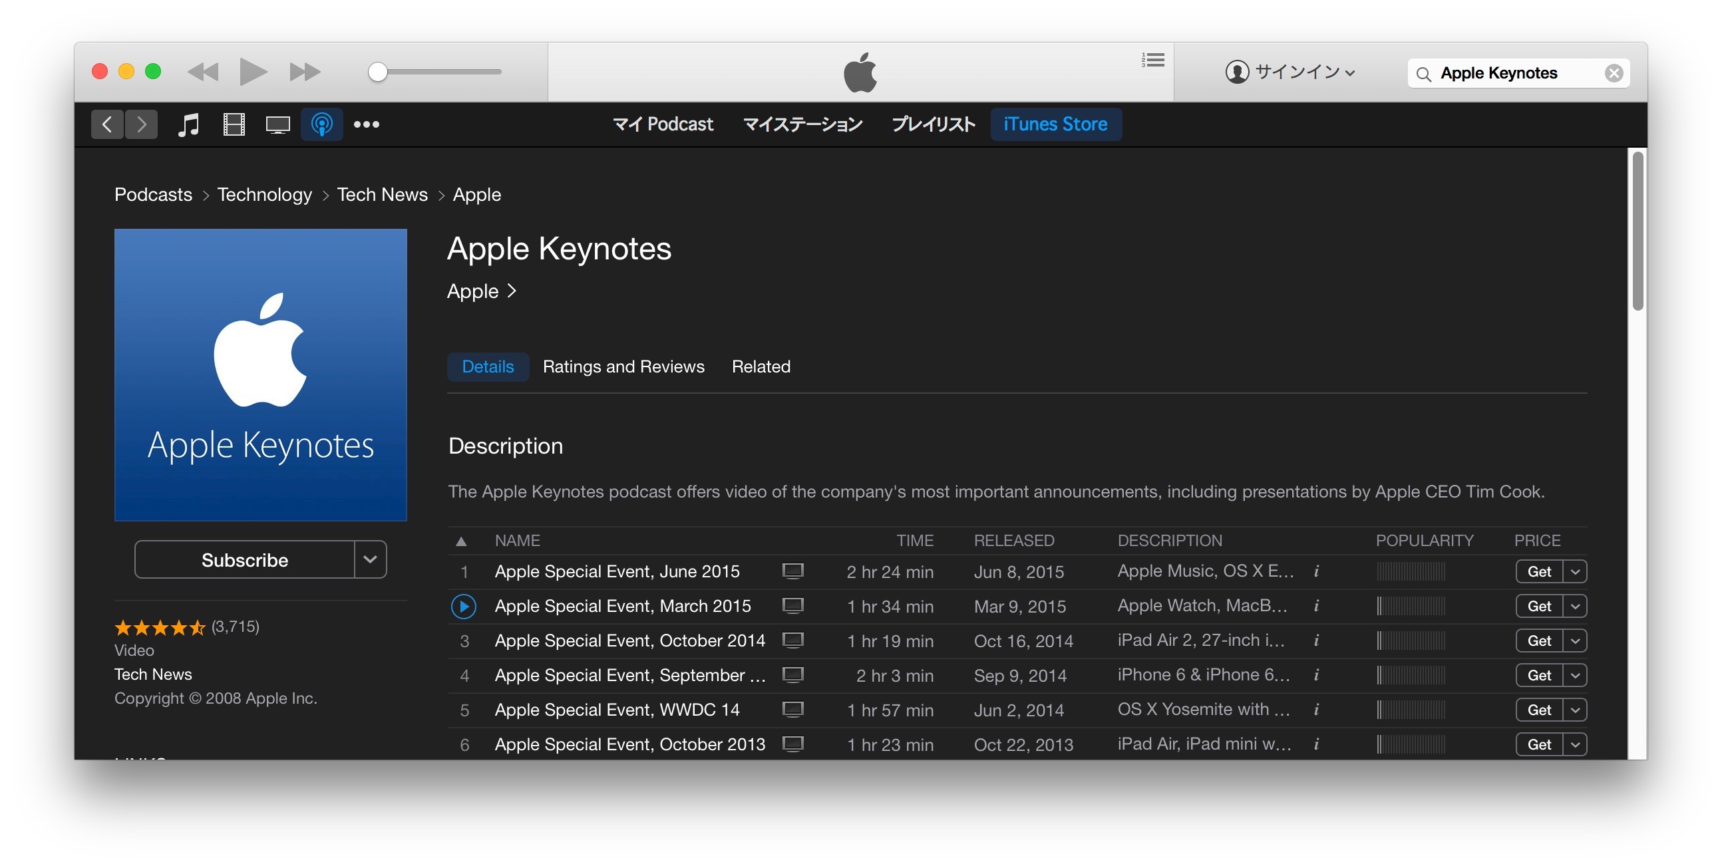
Task: Expand the Subscribe options dropdown arrow
Action: click(371, 559)
